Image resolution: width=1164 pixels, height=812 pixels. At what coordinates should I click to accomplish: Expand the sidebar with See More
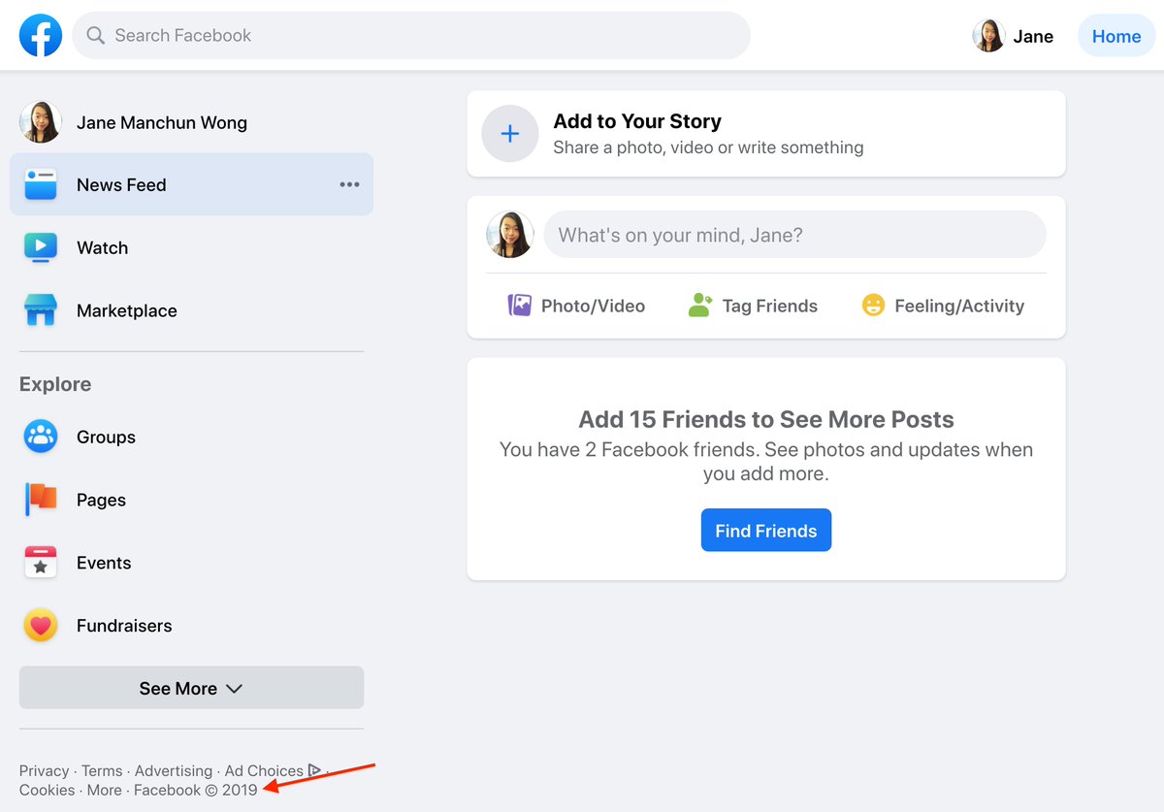(191, 688)
